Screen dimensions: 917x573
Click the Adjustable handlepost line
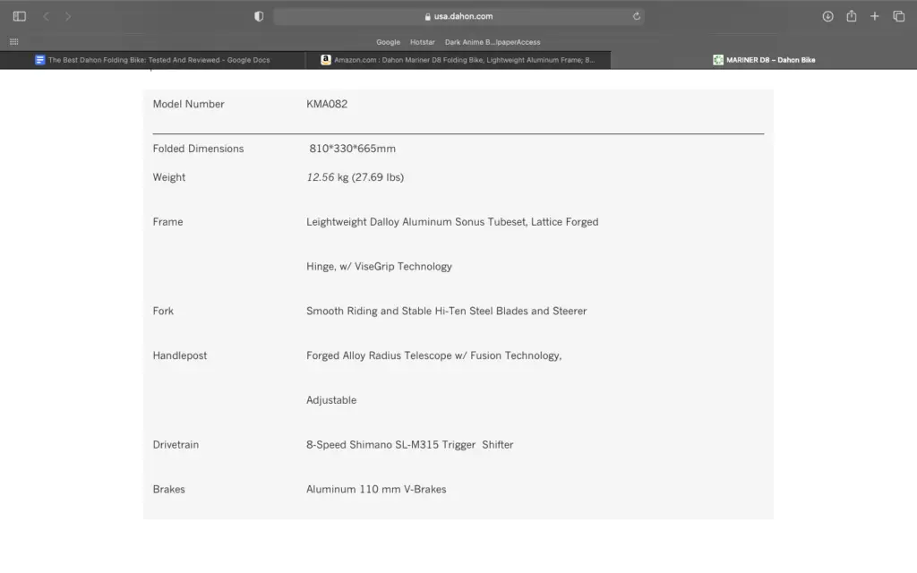(x=331, y=400)
